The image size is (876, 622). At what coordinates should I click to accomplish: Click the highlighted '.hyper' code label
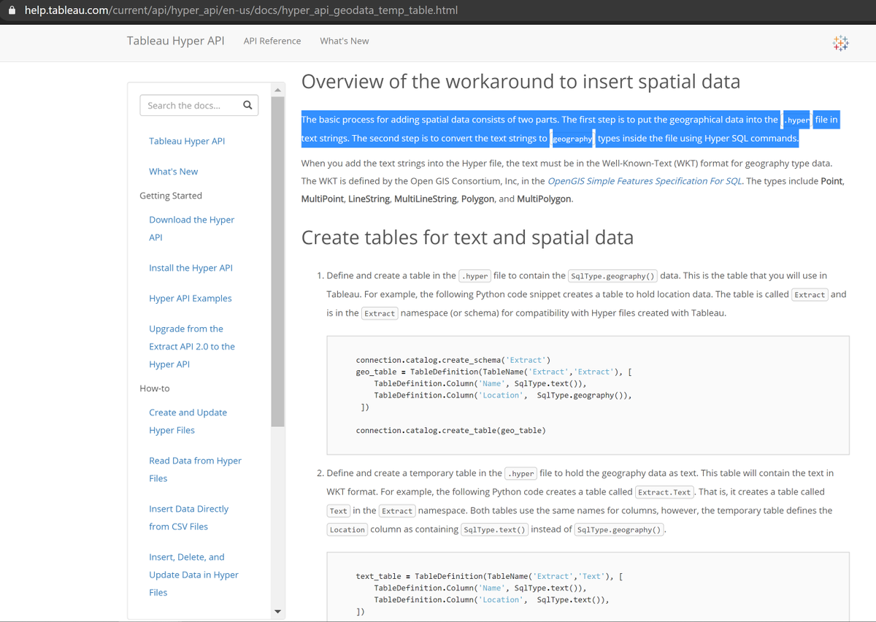pyautogui.click(x=796, y=120)
